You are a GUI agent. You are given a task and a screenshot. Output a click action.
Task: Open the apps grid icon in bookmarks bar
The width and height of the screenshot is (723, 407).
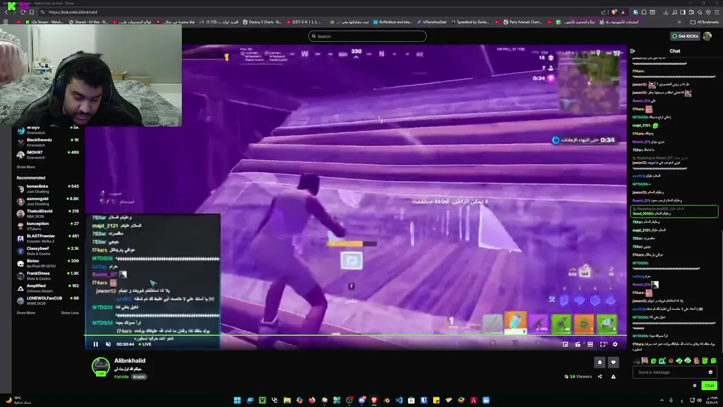point(6,22)
